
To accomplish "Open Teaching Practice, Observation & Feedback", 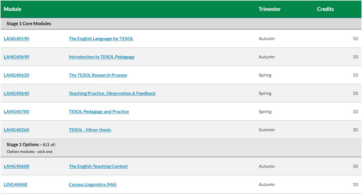I will pos(112,93).
